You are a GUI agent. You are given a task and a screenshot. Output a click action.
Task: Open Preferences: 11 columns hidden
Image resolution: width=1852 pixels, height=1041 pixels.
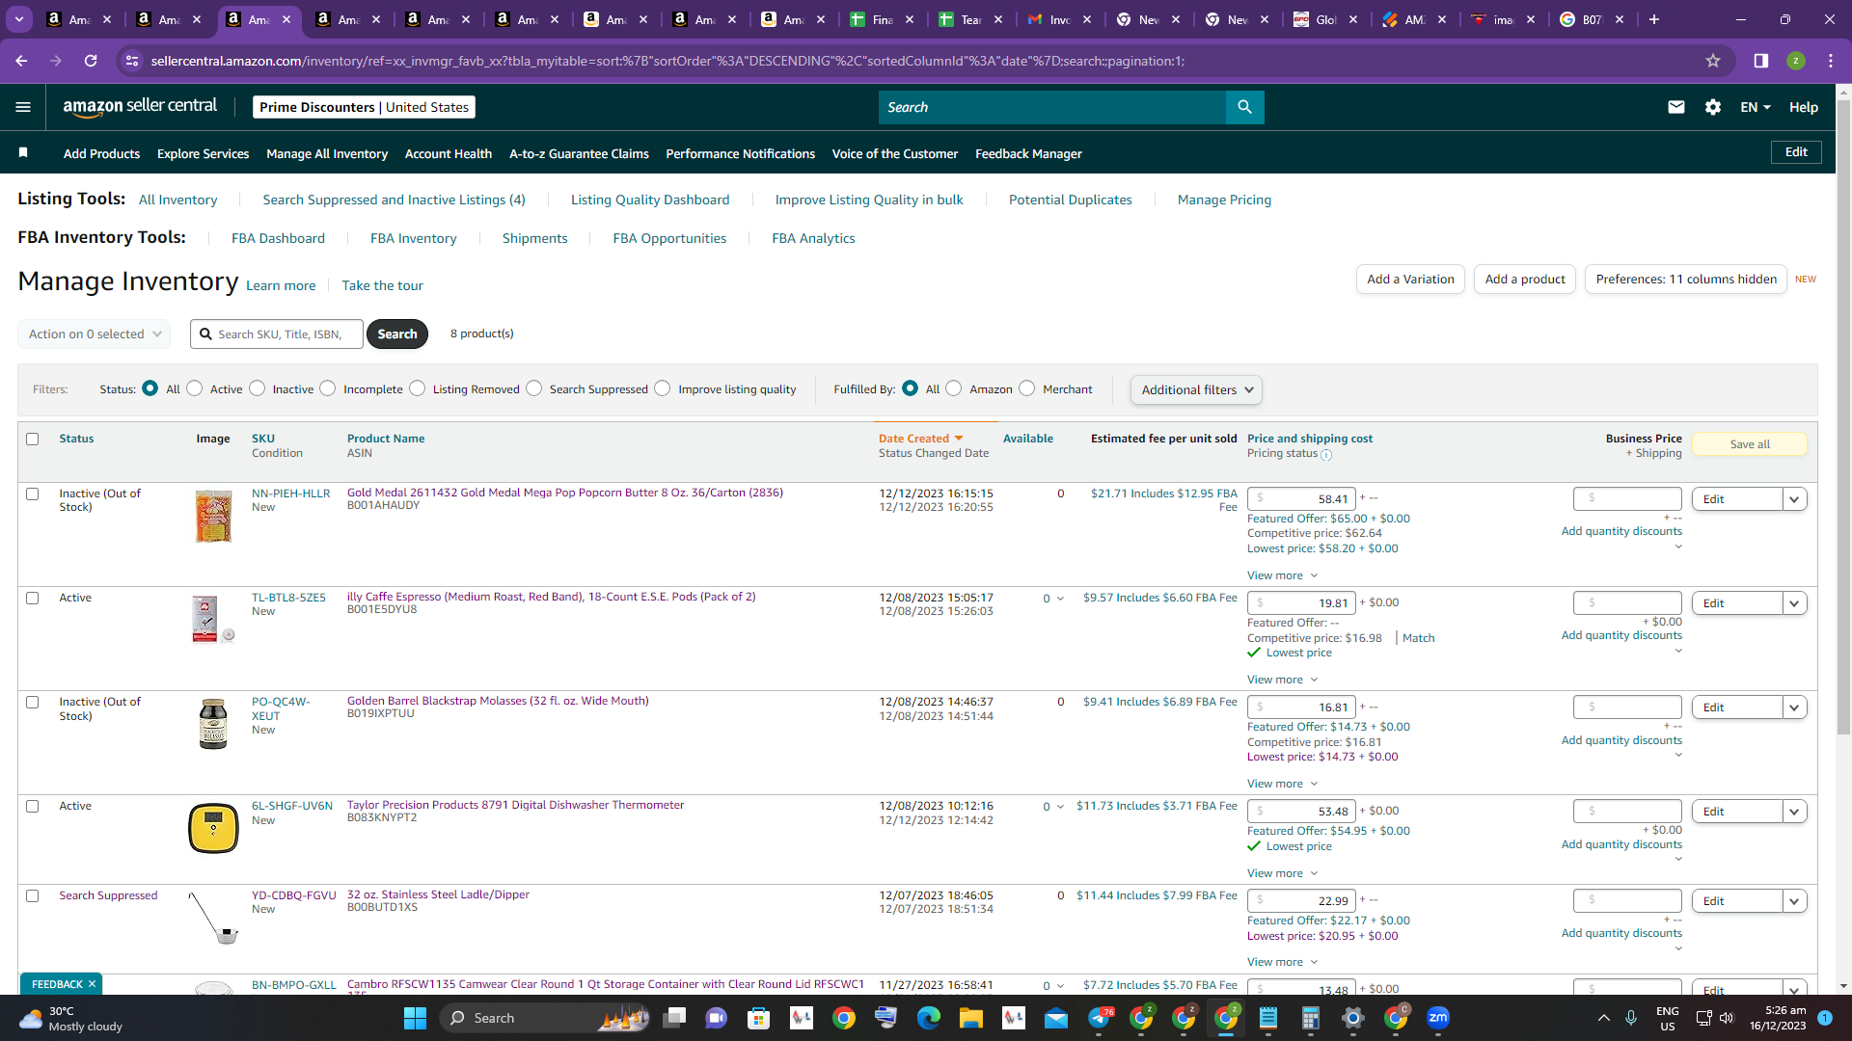1686,280
